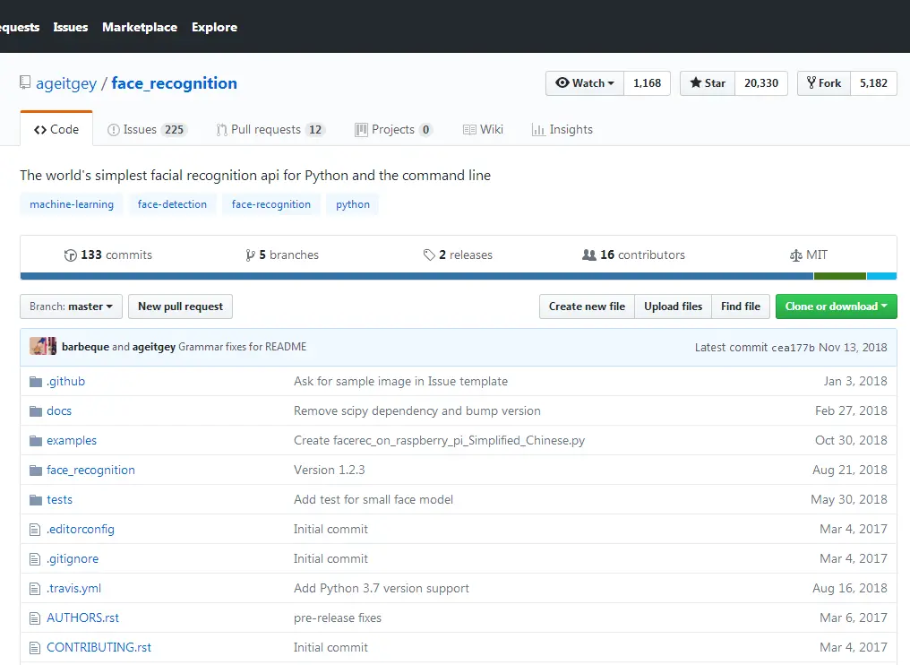This screenshot has width=910, height=665.
Task: Open 'Add Python 3.7 version support' commit
Action: 382,589
